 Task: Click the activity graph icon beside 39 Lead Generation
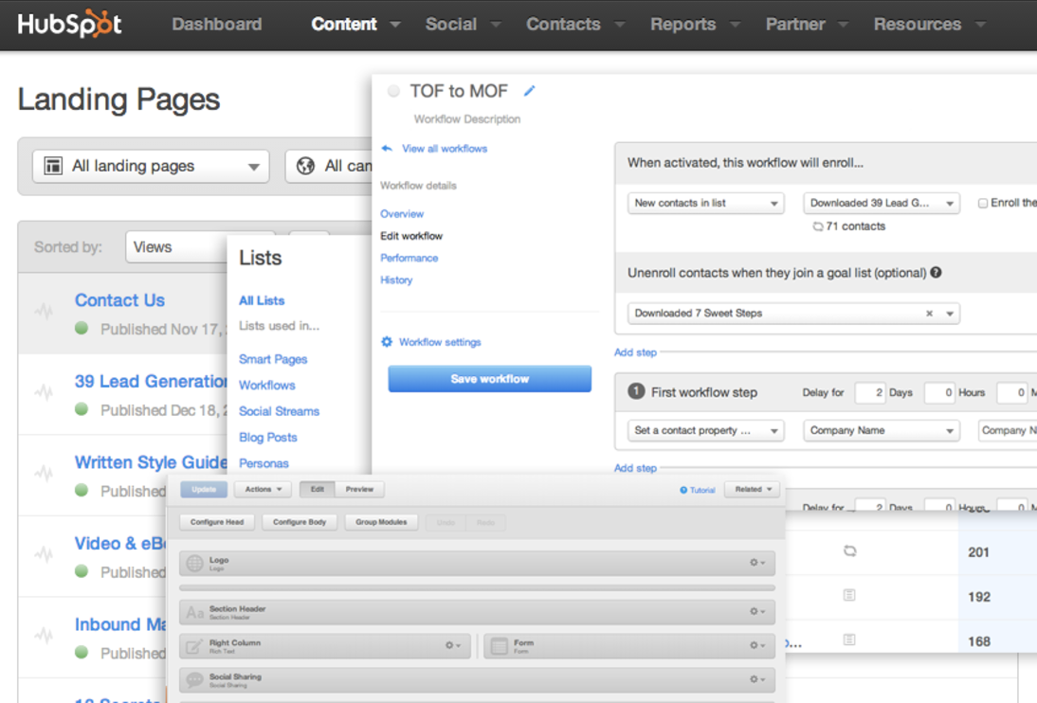(x=44, y=392)
